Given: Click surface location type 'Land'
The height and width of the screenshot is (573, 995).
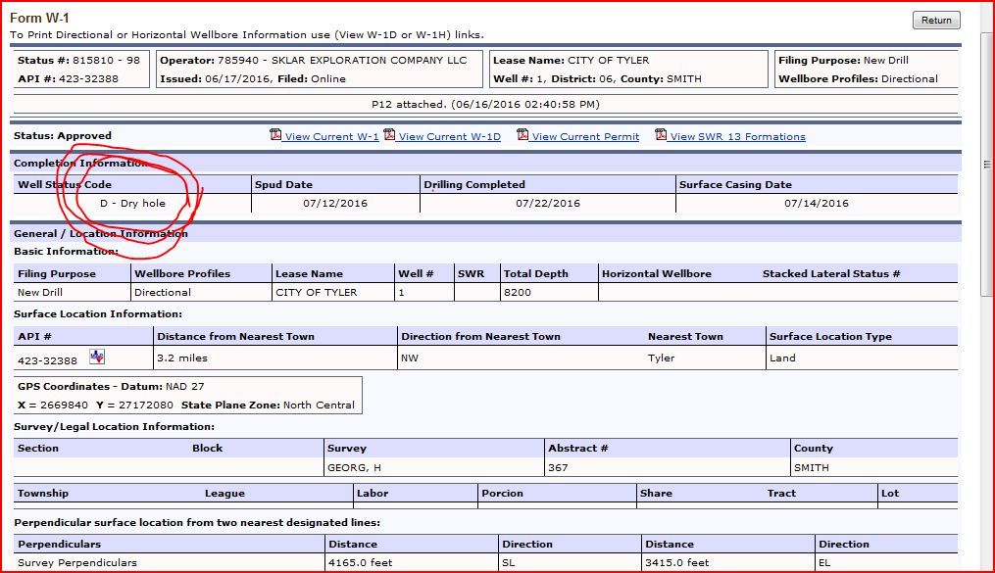Looking at the screenshot, I should [x=782, y=358].
